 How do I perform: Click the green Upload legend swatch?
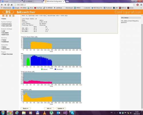coord(42,69)
